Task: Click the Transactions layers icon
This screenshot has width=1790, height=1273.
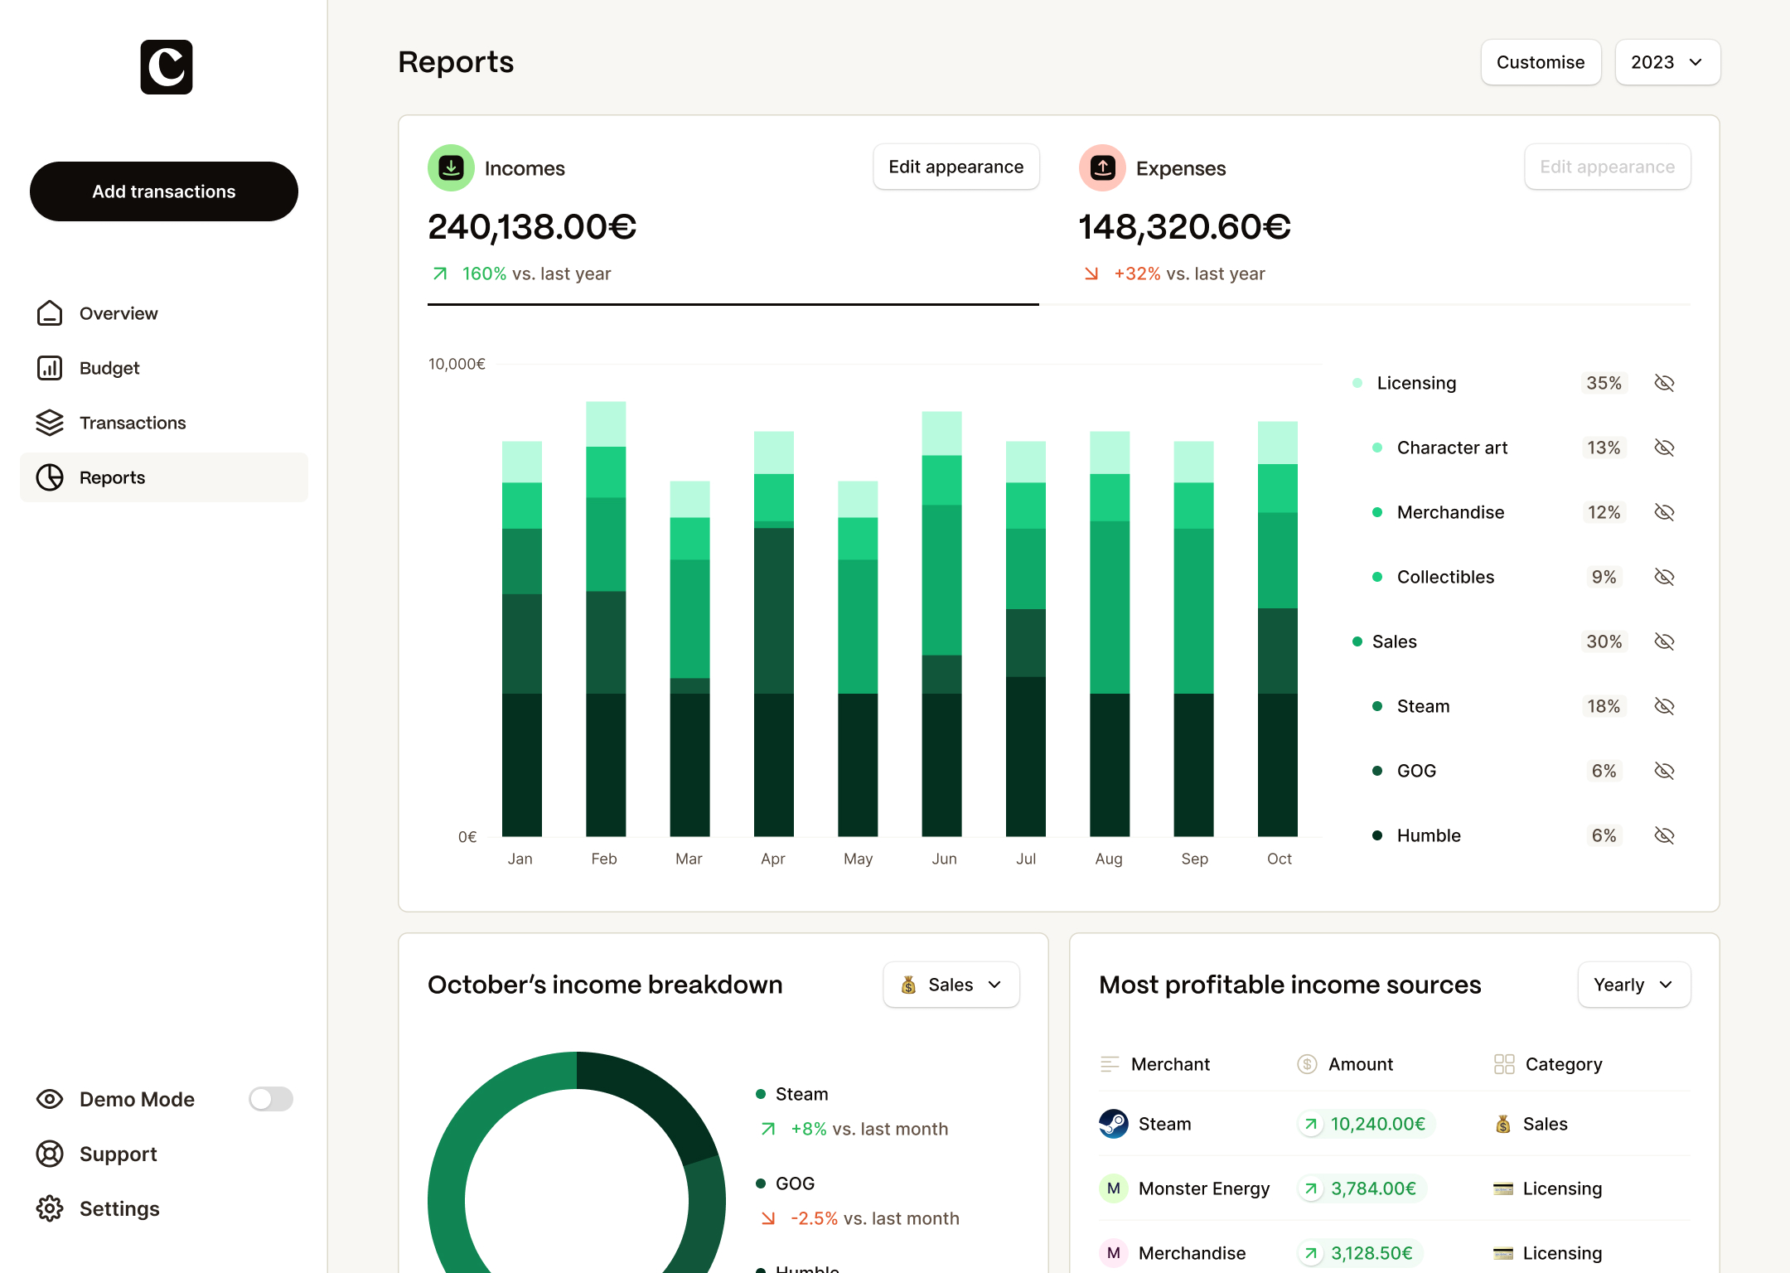Action: coord(50,423)
